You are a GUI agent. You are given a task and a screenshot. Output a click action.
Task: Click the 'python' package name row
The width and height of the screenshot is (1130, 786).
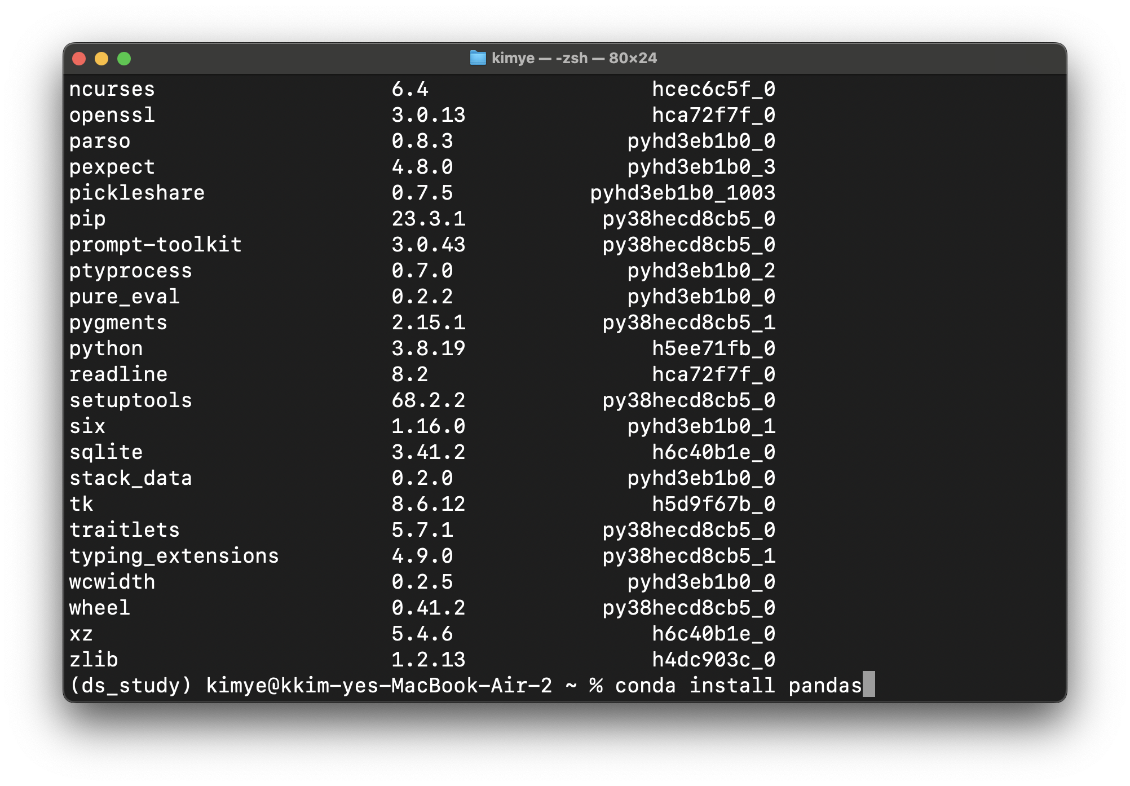coord(106,348)
